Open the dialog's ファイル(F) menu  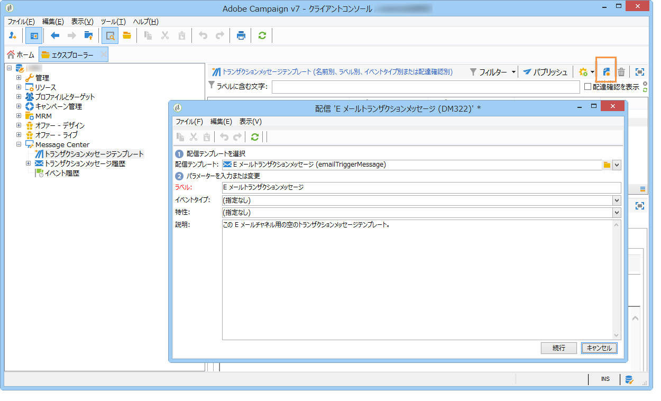[x=189, y=122]
